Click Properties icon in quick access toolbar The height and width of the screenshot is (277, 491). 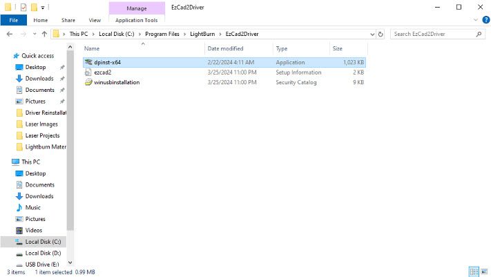tap(23, 7)
